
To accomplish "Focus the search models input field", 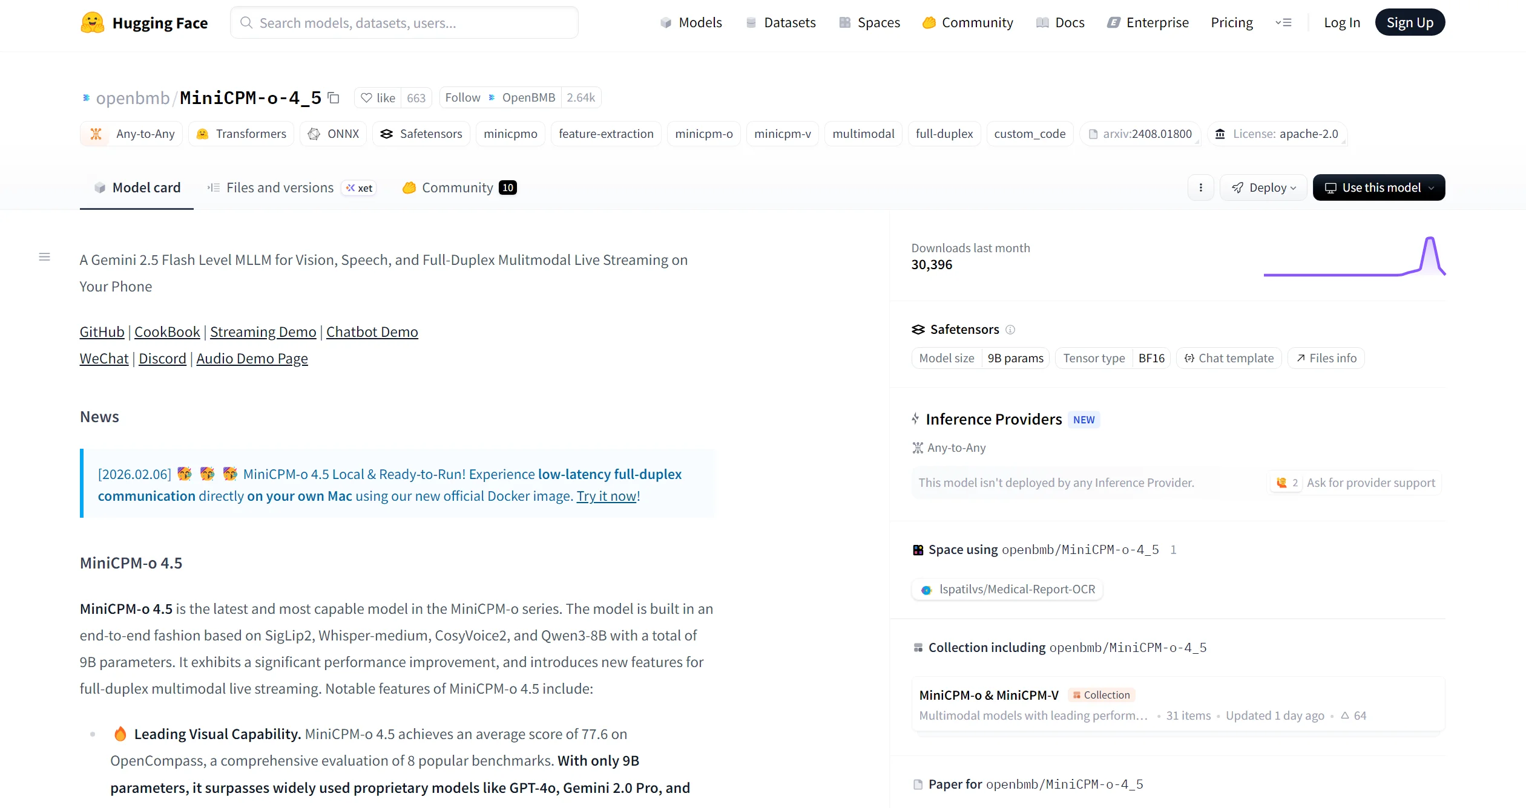I will click(x=404, y=23).
